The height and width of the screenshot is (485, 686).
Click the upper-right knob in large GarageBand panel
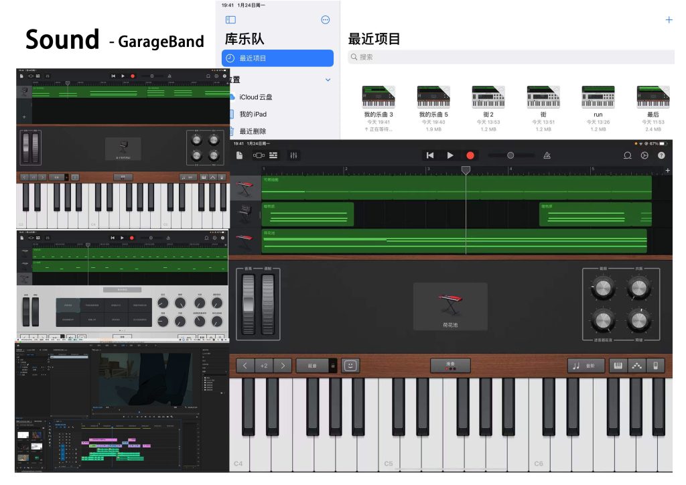[x=638, y=288]
